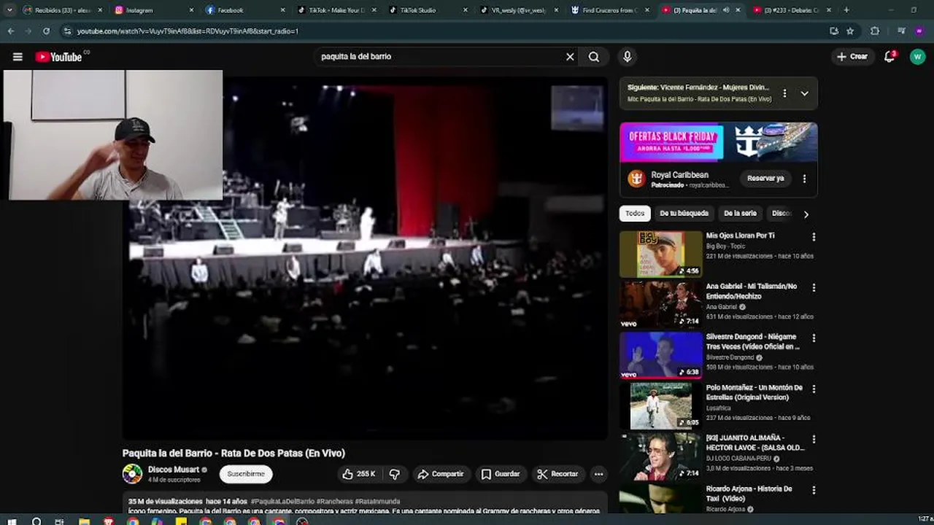Open the Discos Musart channel name

click(x=174, y=470)
